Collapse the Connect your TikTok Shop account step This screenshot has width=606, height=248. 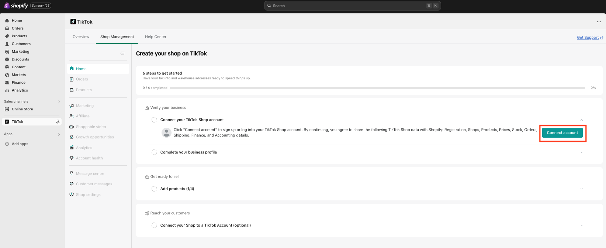(x=582, y=120)
